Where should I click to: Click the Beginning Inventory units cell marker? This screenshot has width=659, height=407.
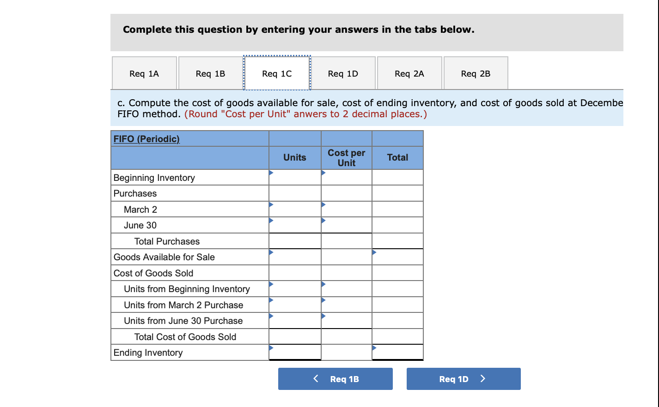click(271, 173)
